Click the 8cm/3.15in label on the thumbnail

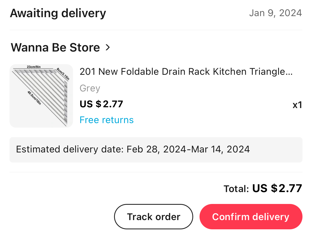click(x=63, y=74)
